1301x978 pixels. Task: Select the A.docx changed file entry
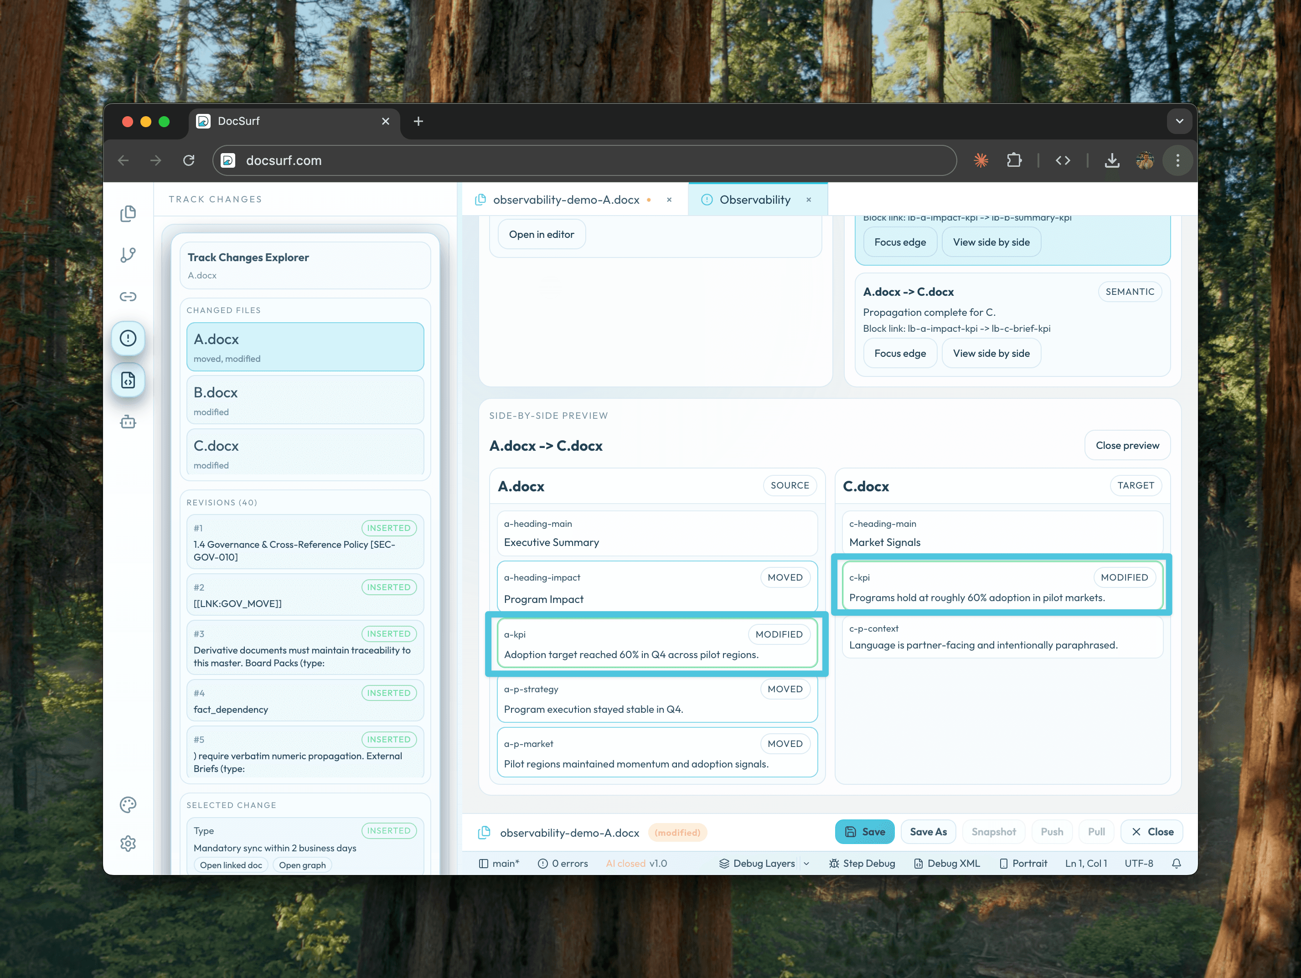(305, 347)
